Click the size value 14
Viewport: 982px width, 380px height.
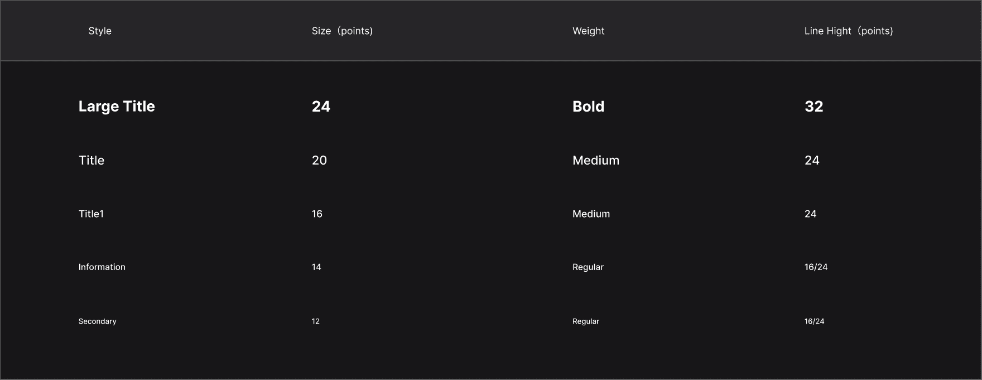click(316, 267)
